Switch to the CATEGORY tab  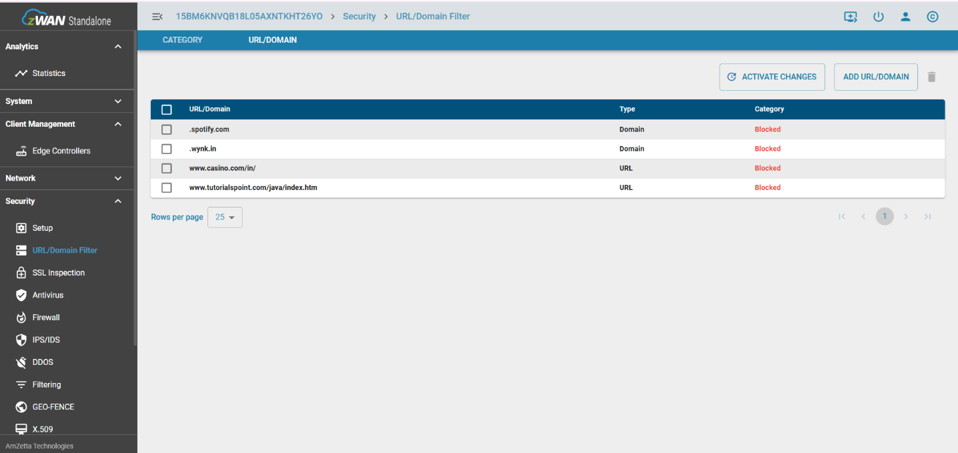click(182, 40)
